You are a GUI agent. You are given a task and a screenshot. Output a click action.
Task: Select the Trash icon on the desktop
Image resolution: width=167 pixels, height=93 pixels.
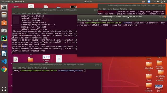point(16,7)
